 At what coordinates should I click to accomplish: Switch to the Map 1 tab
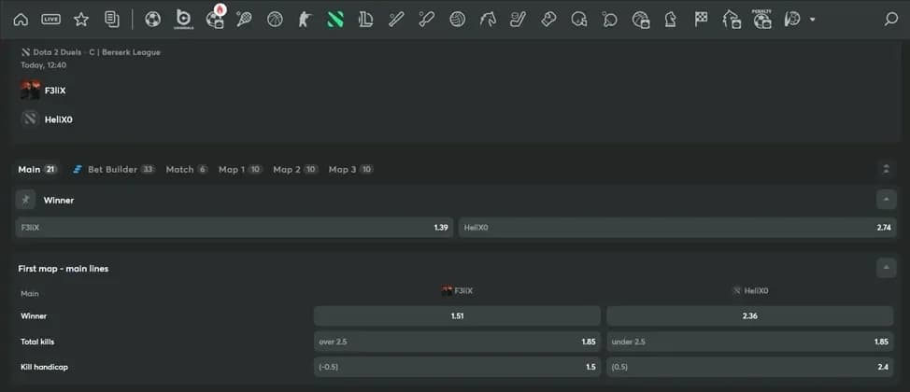pos(240,169)
